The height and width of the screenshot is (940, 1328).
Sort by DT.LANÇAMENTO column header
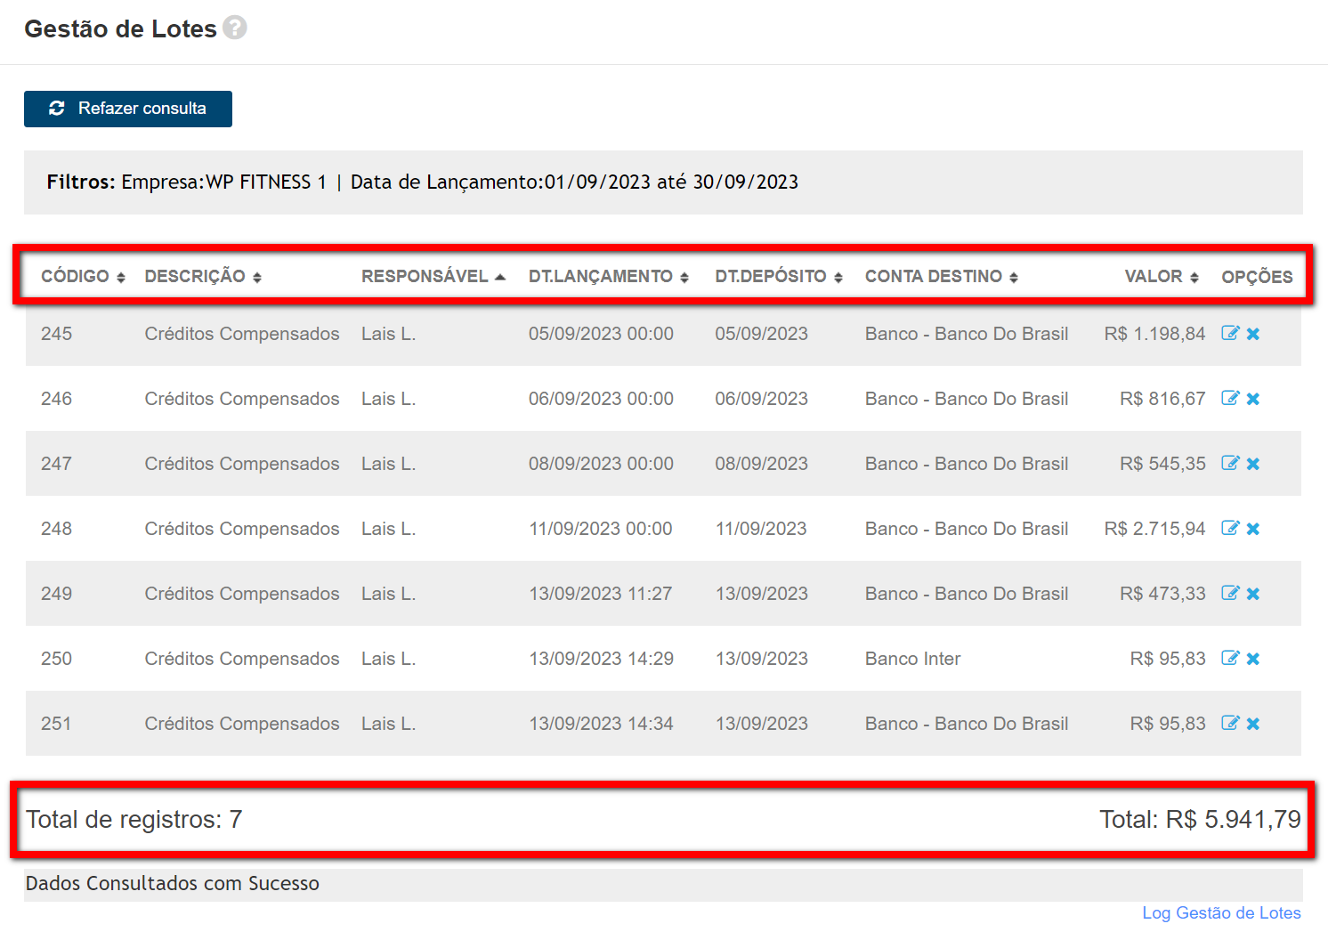pyautogui.click(x=608, y=277)
